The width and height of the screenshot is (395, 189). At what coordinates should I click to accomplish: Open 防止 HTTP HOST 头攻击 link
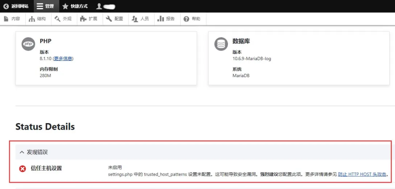coord(362,174)
